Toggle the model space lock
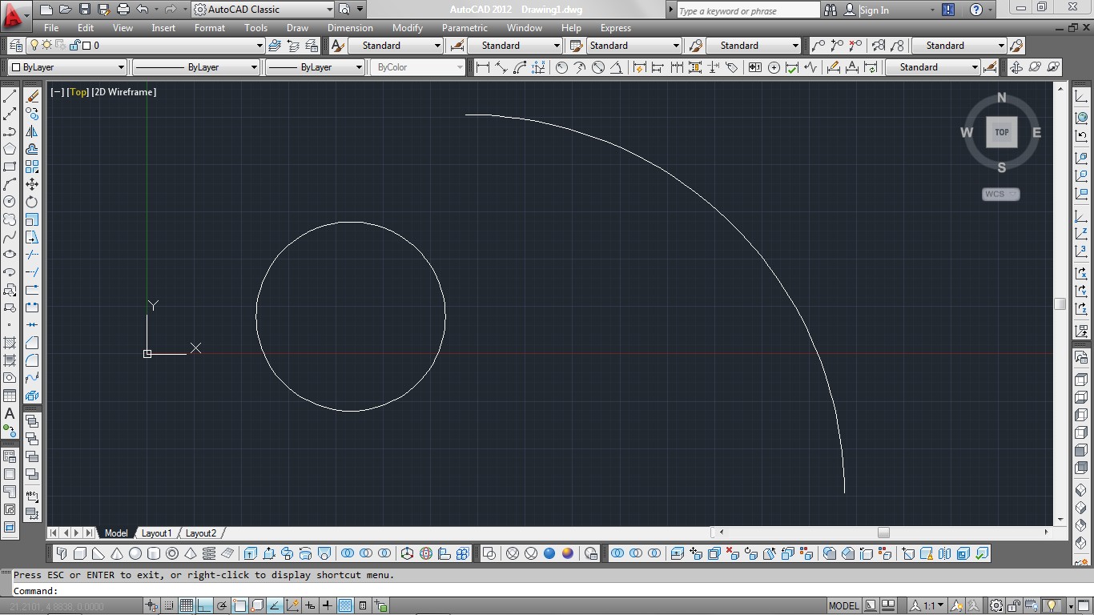The width and height of the screenshot is (1094, 615). pos(1013,605)
